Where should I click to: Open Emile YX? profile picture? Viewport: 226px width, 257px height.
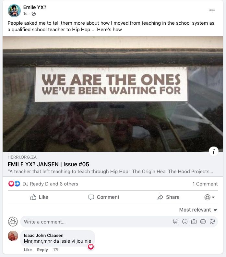click(x=14, y=11)
